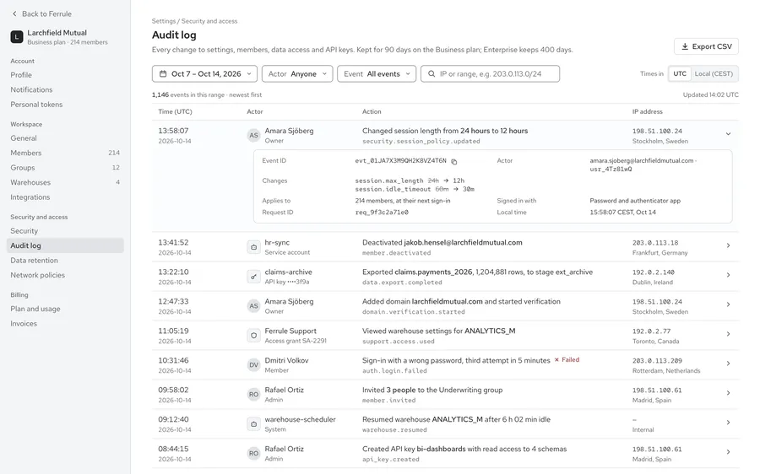This screenshot has height=474, width=760.
Task: Click the back arrow next to Back to Ferrule
Action: (x=14, y=13)
